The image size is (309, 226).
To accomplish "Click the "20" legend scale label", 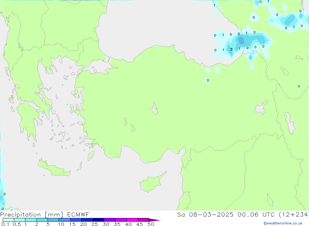I will pyautogui.click(x=83, y=224).
